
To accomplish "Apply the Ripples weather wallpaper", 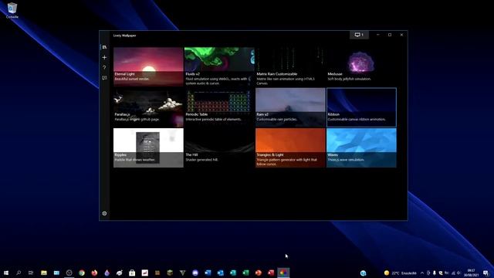I will pos(148,147).
